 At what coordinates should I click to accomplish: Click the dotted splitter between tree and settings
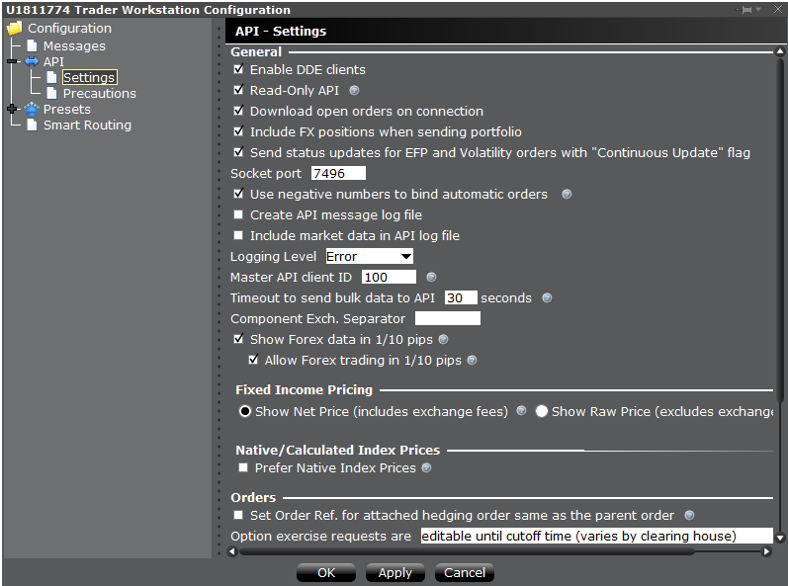point(219,289)
